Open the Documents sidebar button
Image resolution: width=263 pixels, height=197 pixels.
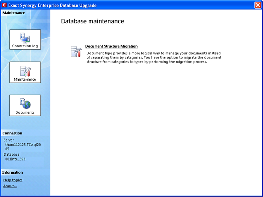(x=25, y=105)
